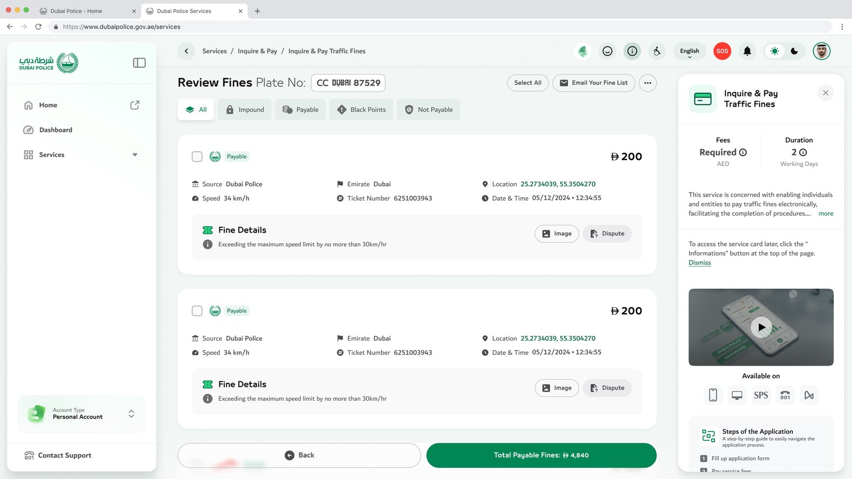
Task: Go to Home in sidebar
Action: click(40, 105)
